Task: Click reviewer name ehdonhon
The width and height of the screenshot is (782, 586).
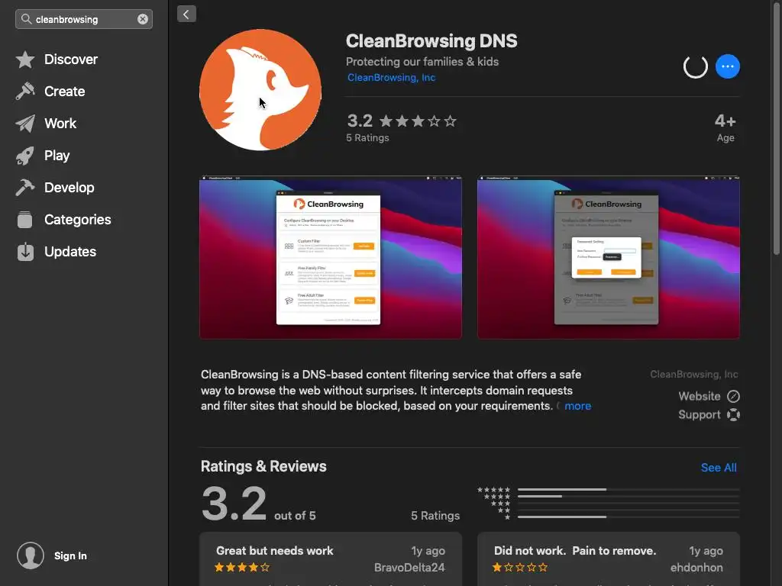Action: pyautogui.click(x=696, y=568)
